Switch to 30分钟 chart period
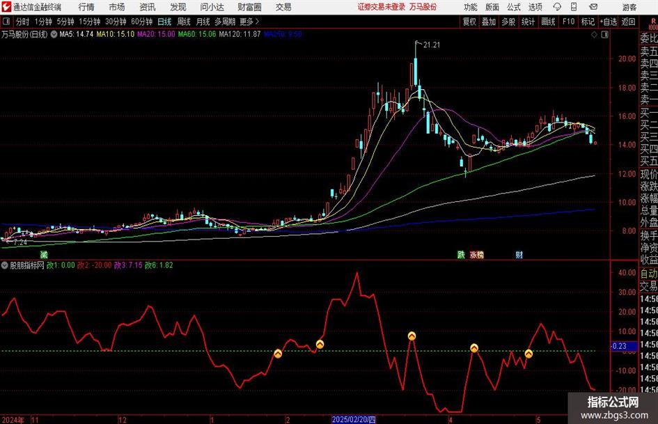Image resolution: width=658 pixels, height=424 pixels. tap(116, 22)
